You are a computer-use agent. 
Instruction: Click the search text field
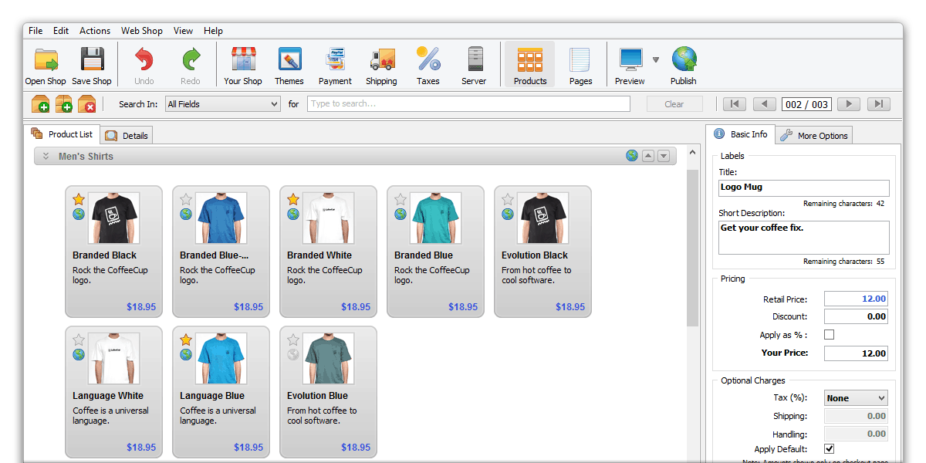pos(468,104)
